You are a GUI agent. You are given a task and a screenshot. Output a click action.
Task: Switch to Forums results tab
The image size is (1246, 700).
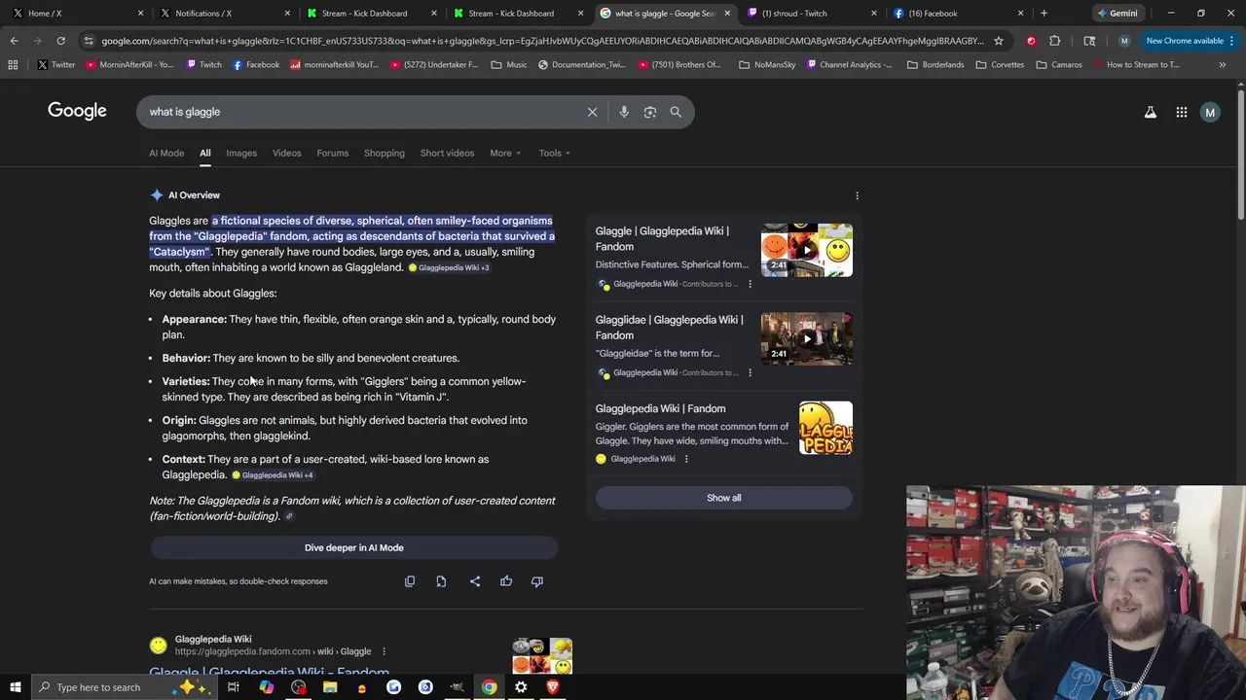click(332, 153)
